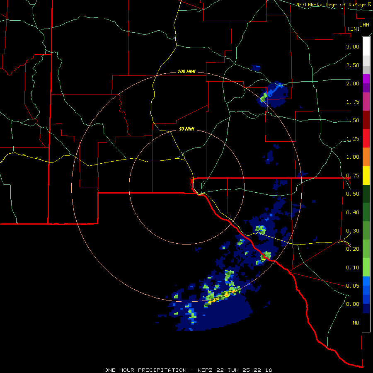Viewport: 373px width, 373px height.
Task: Click the pink legend swatch near 1.75
Action: click(x=366, y=102)
